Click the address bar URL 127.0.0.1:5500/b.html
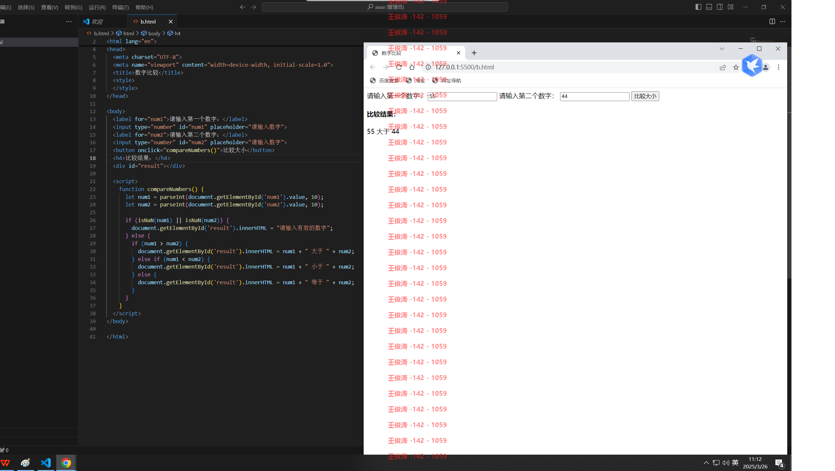Screen dimensions: 835x471 [464, 67]
